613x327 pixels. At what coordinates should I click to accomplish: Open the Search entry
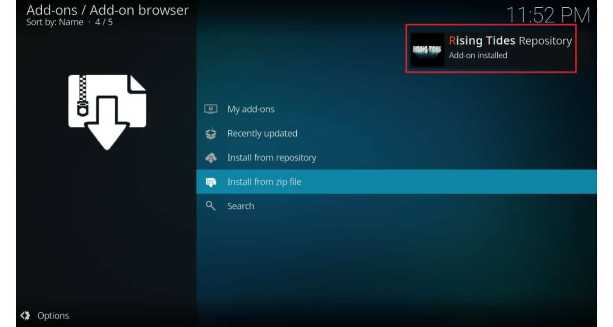(396, 206)
